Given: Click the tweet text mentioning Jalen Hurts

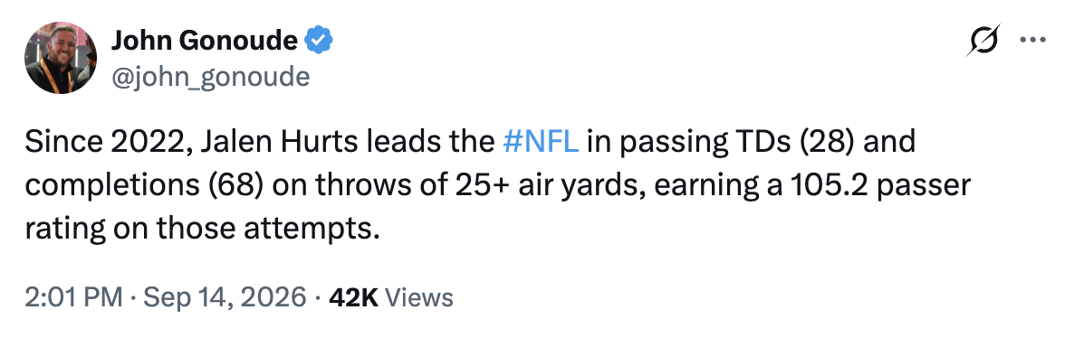Looking at the screenshot, I should click(x=497, y=186).
